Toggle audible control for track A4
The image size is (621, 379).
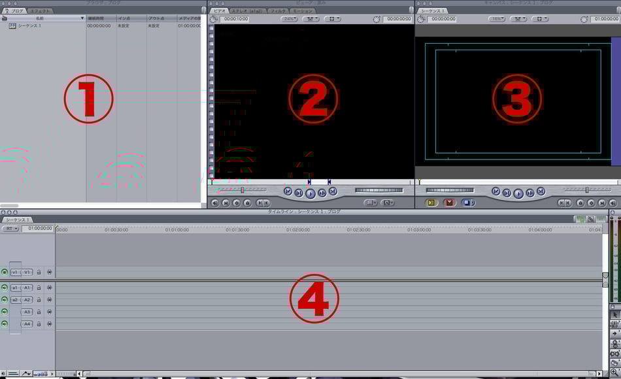(x=5, y=324)
